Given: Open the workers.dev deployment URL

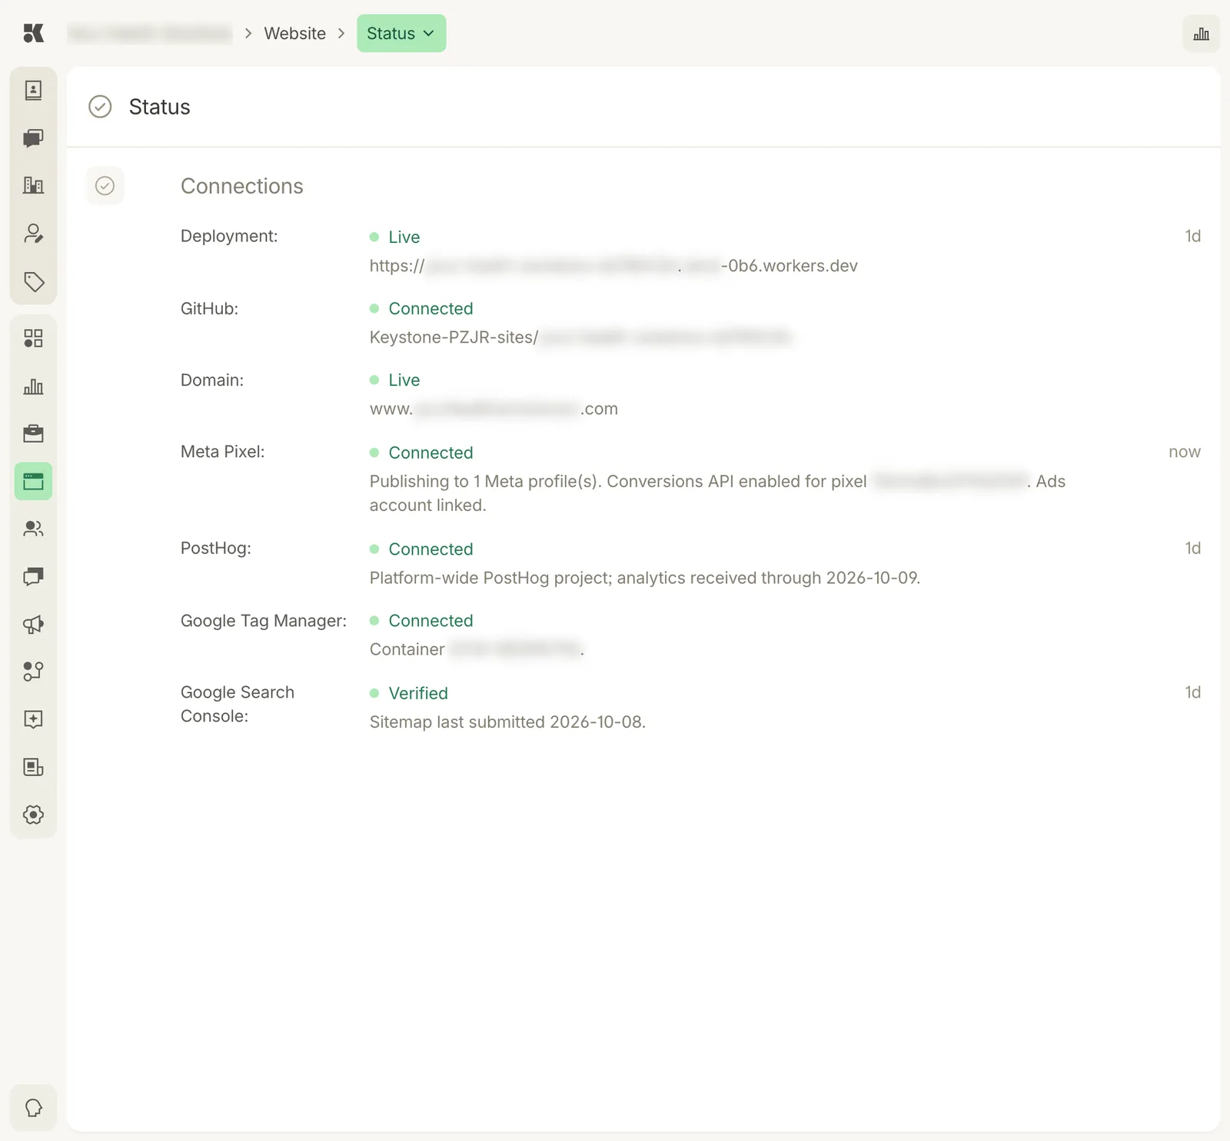Looking at the screenshot, I should [x=613, y=266].
